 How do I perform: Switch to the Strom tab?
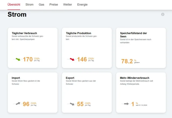30,5
